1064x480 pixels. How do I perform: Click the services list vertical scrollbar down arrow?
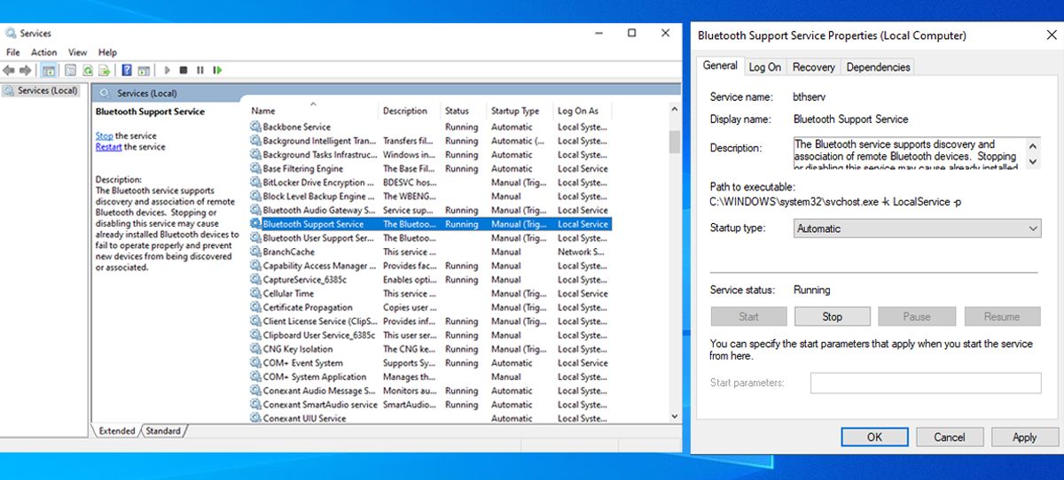point(675,415)
